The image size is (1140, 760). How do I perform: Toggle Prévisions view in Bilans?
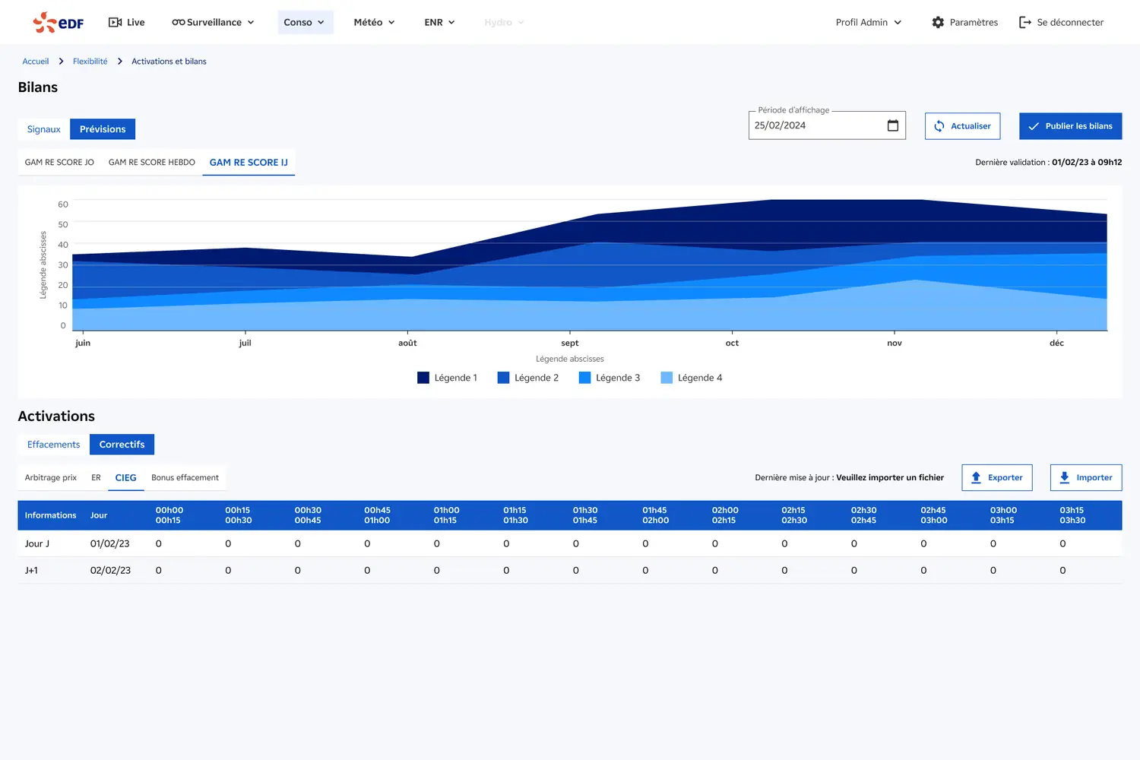[103, 129]
